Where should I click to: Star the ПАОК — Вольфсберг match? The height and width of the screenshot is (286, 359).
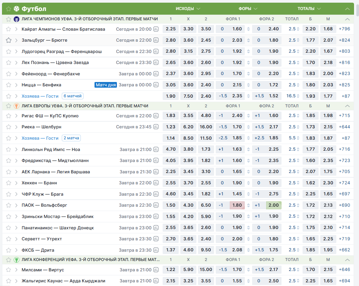[x=8, y=205]
